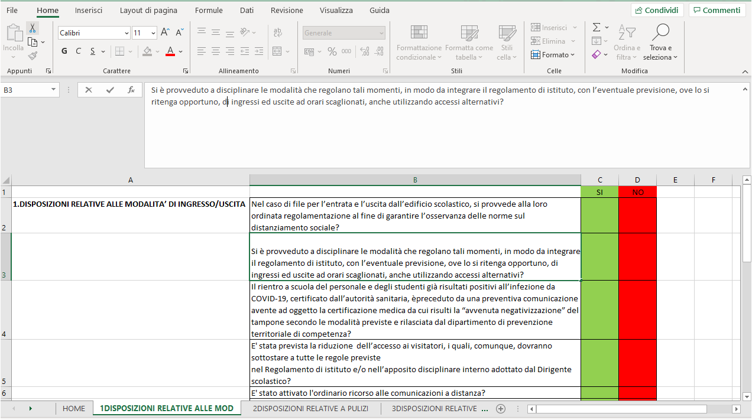Toggle underline with the S button
This screenshot has width=752, height=420.
pos(93,51)
